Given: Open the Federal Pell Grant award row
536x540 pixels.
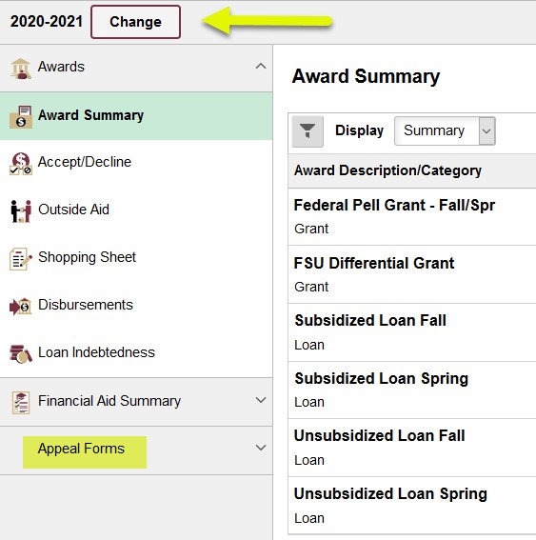Looking at the screenshot, I should coord(411,216).
